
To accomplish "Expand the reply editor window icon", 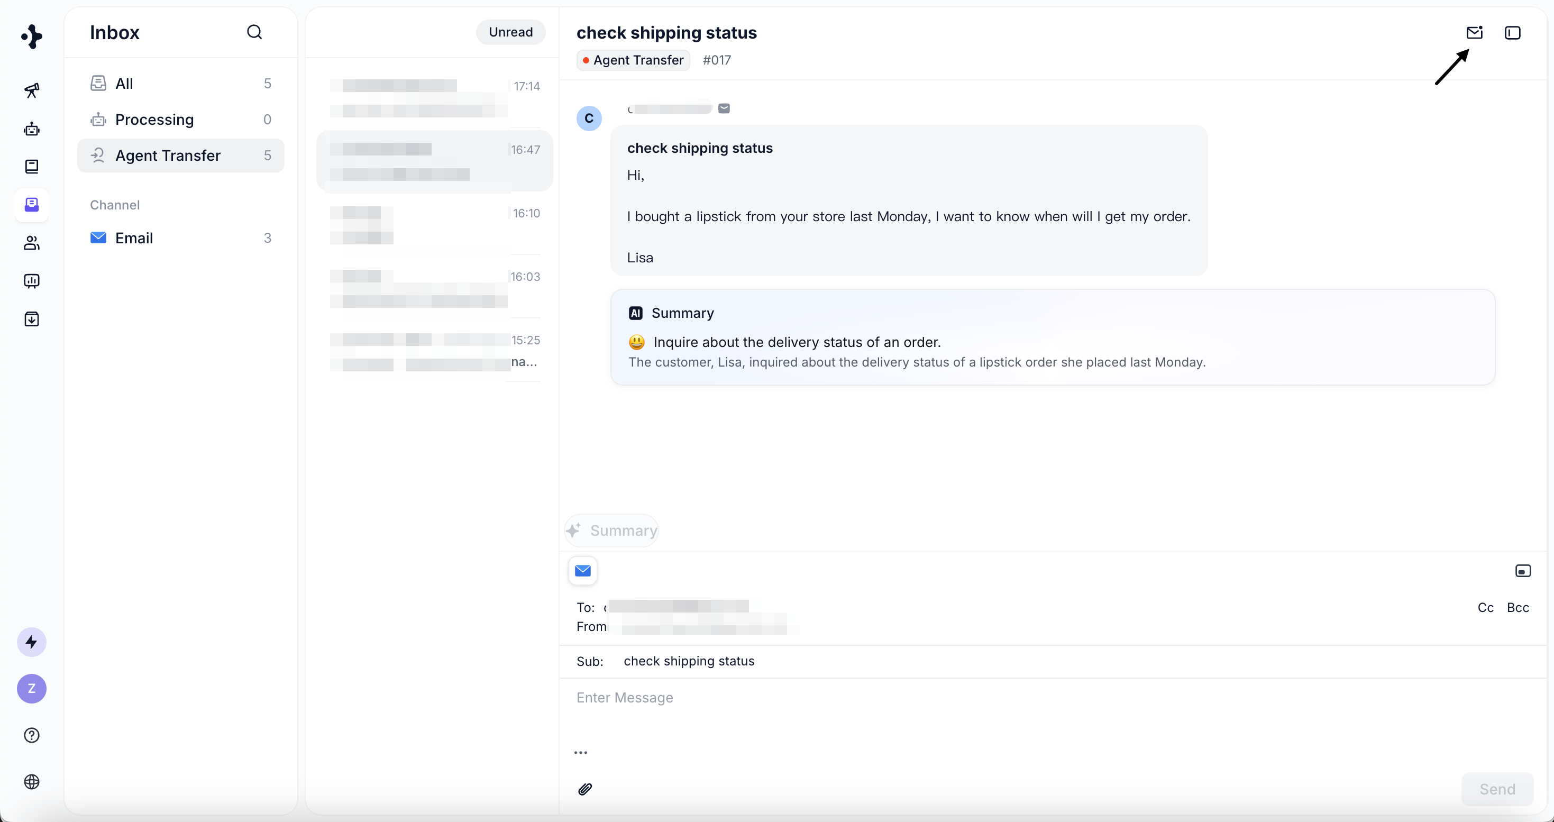I will [1523, 571].
